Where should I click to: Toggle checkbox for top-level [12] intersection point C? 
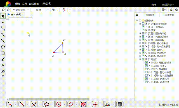click(x=143, y=50)
